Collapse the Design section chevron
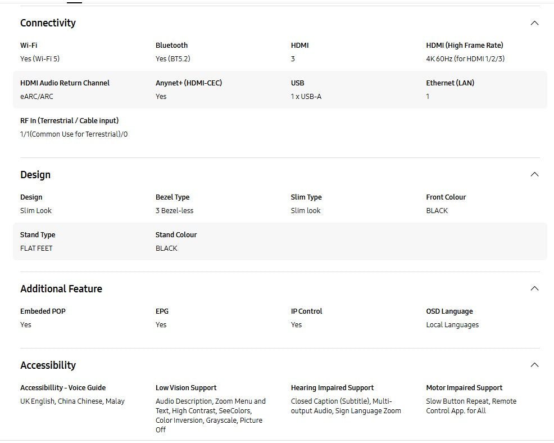This screenshot has width=554, height=443. coord(534,174)
